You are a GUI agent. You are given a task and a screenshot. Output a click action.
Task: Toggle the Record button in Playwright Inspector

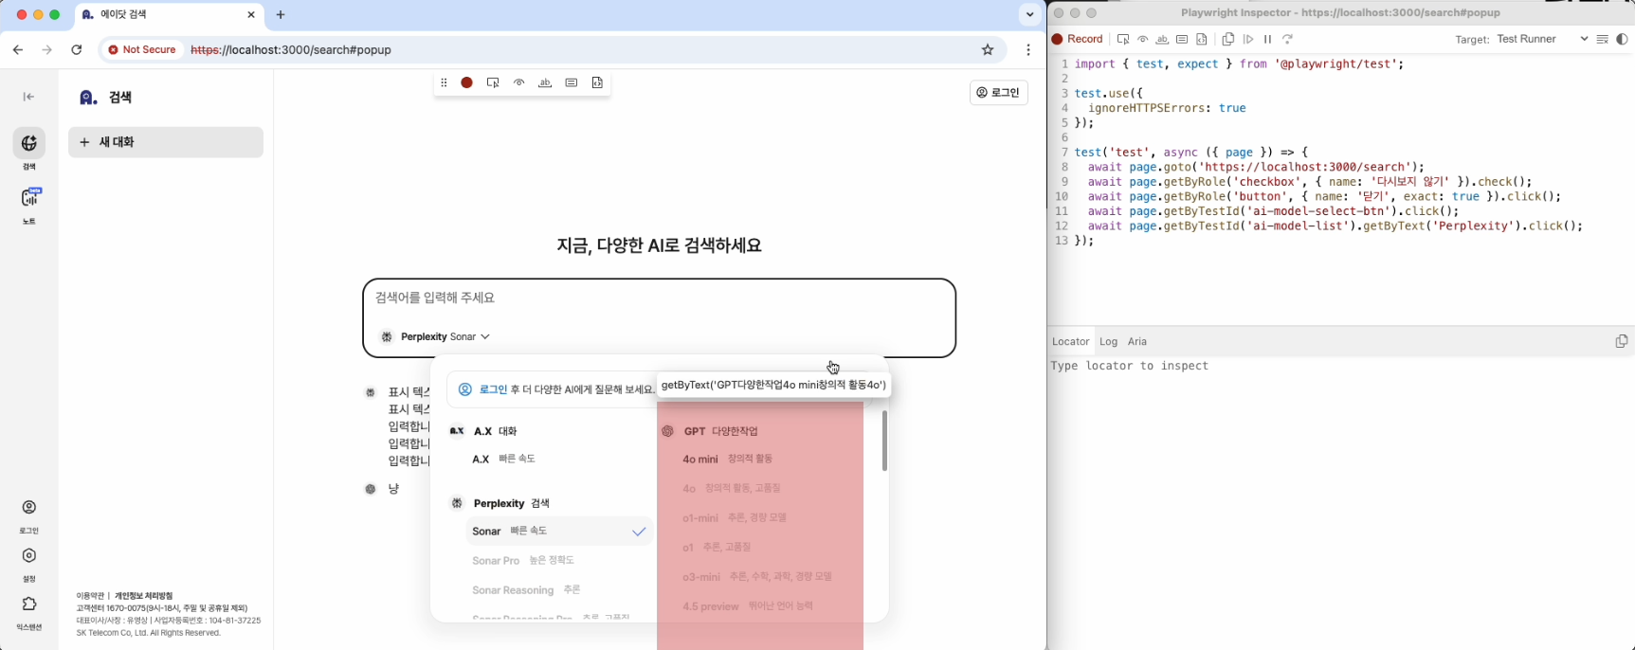(x=1078, y=40)
